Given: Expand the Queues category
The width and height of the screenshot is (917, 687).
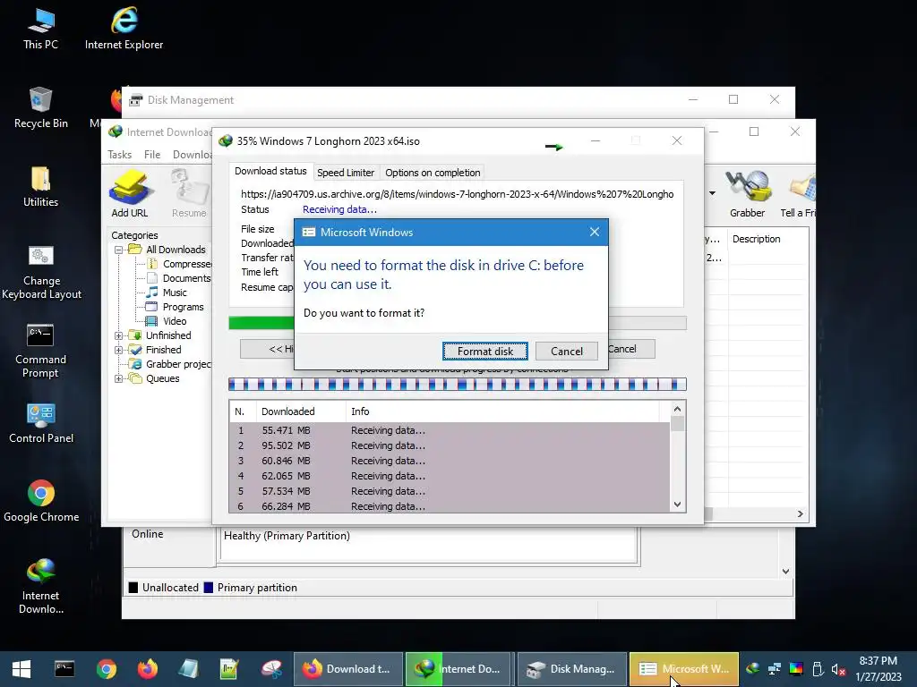Looking at the screenshot, I should 119,378.
